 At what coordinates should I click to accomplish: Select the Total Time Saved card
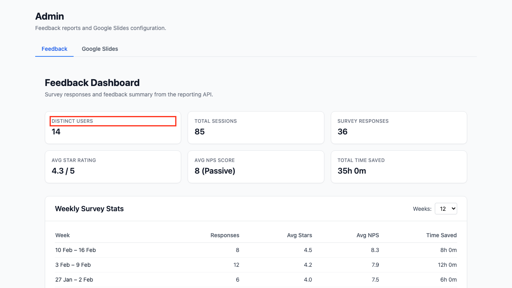pyautogui.click(x=398, y=166)
